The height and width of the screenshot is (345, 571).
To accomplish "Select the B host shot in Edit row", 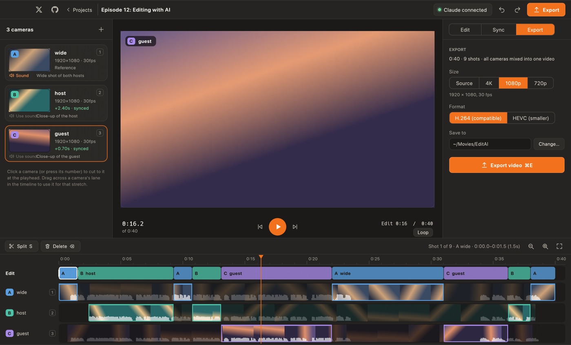I will (126, 273).
